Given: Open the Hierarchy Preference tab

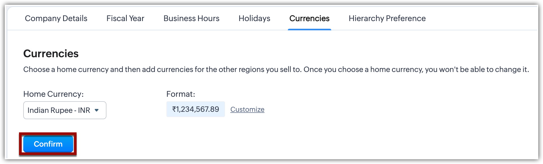Looking at the screenshot, I should coord(387,18).
